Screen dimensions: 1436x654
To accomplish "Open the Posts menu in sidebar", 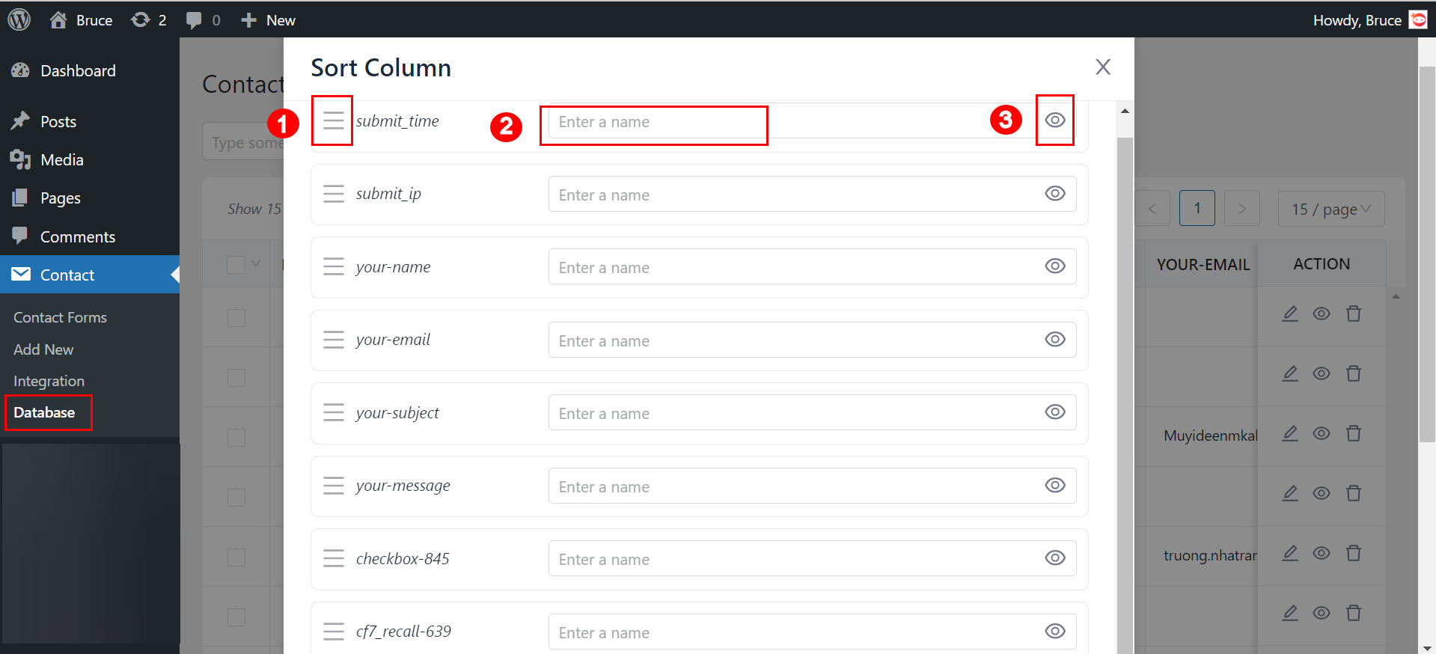I will tap(58, 121).
